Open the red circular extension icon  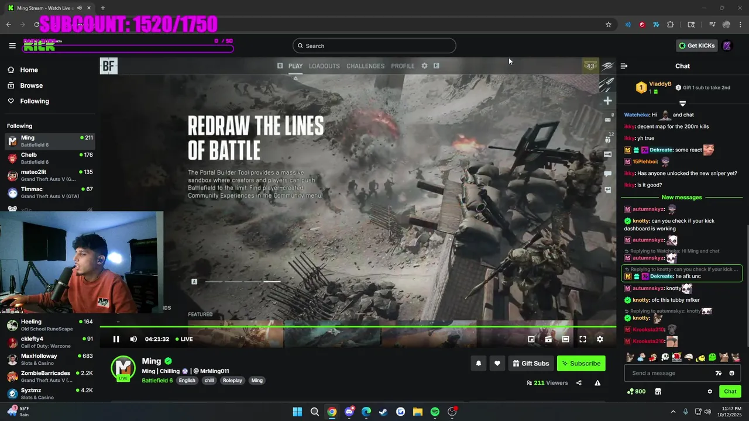click(642, 25)
